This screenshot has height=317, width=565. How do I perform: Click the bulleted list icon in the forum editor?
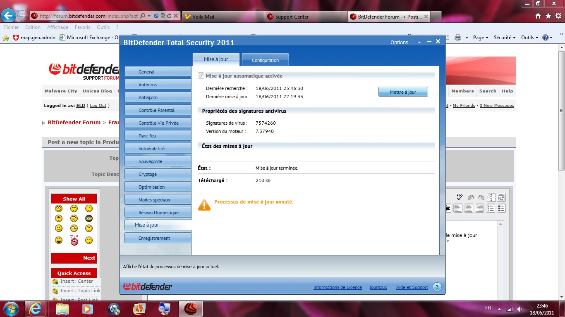tap(501, 208)
